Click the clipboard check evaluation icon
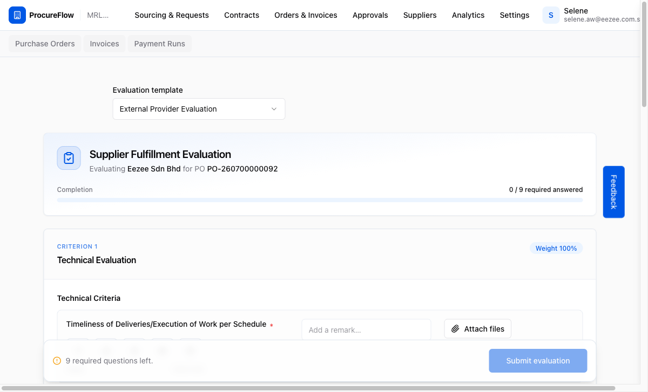 click(69, 158)
